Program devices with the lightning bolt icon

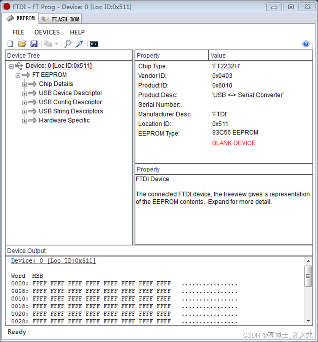pyautogui.click(x=79, y=44)
